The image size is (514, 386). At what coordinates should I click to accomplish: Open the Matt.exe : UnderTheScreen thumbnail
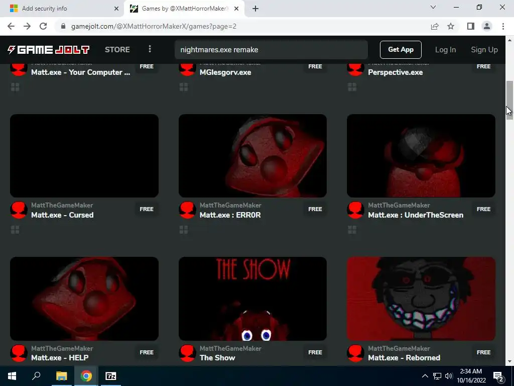[x=421, y=156]
